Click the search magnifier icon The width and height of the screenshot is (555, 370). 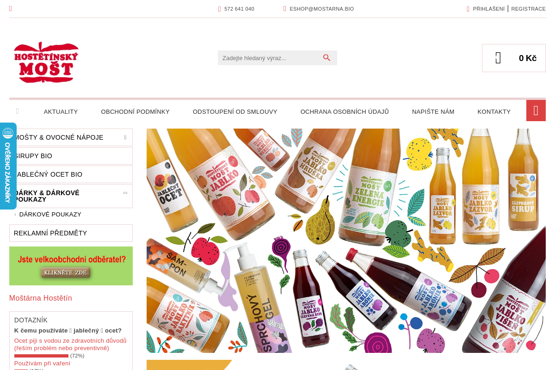[x=327, y=58]
